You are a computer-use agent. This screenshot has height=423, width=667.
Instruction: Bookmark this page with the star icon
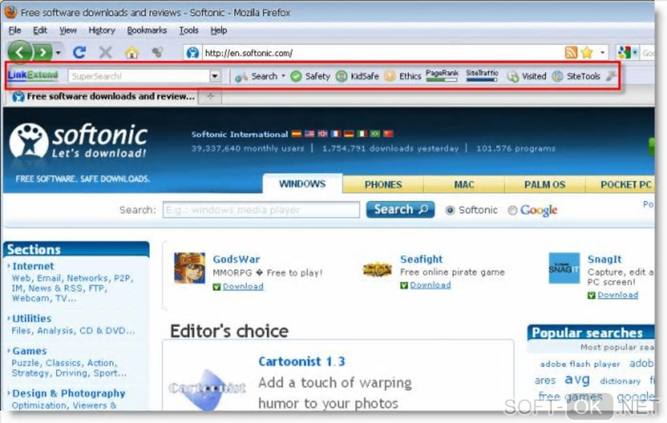pos(587,52)
